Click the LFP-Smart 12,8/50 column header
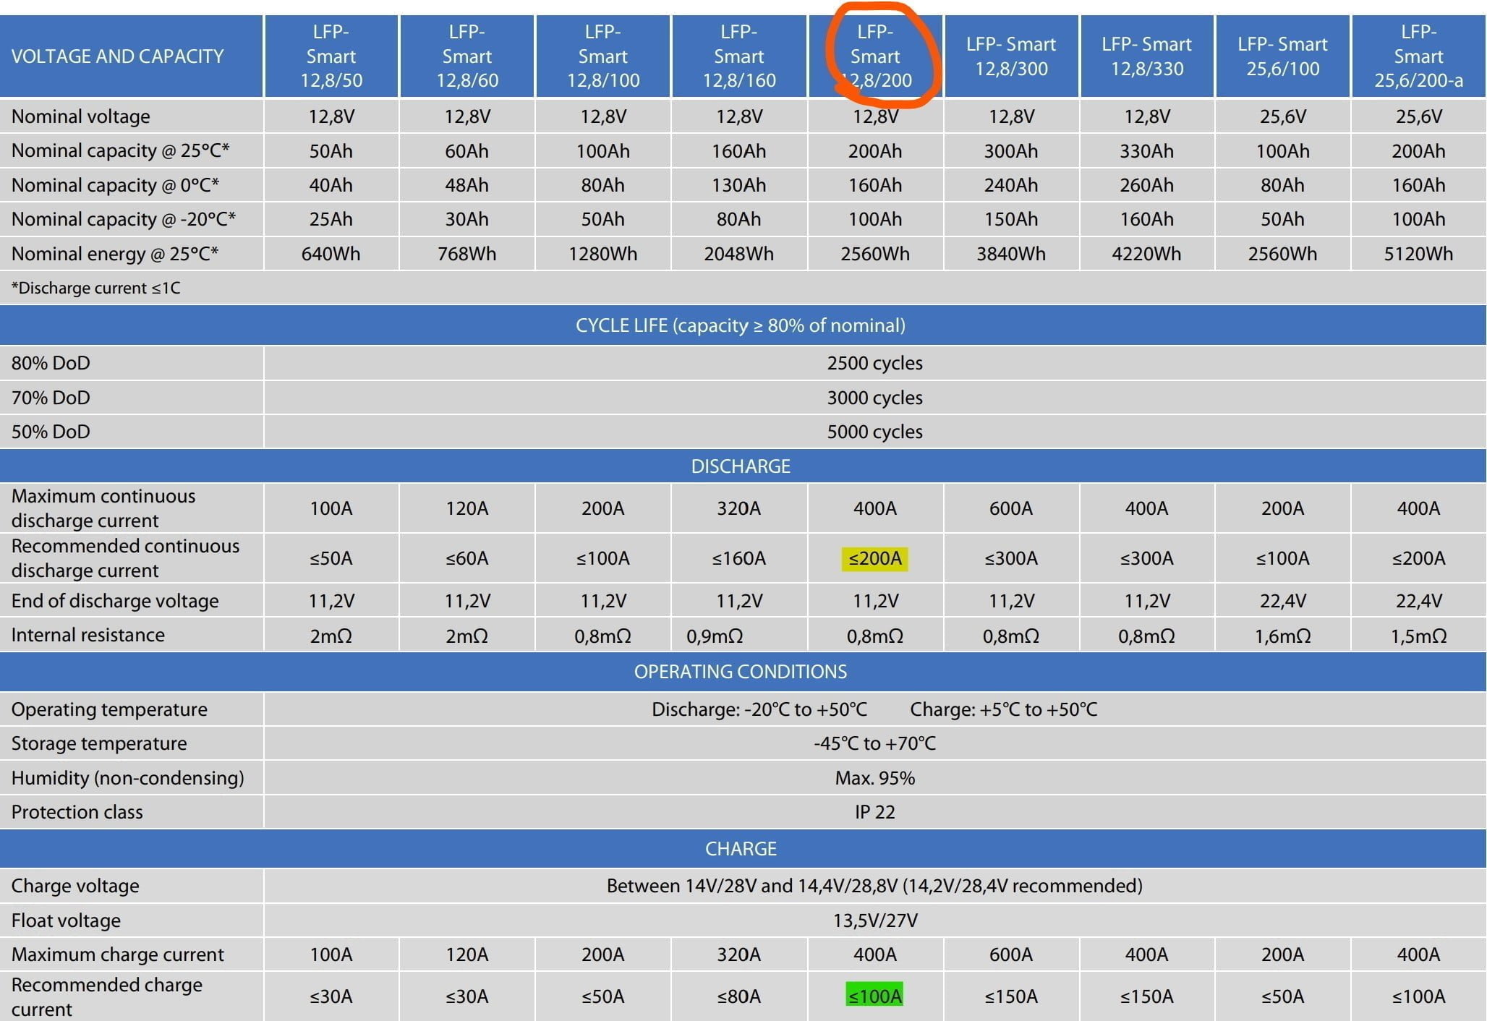This screenshot has height=1021, width=1487. pos(331,56)
